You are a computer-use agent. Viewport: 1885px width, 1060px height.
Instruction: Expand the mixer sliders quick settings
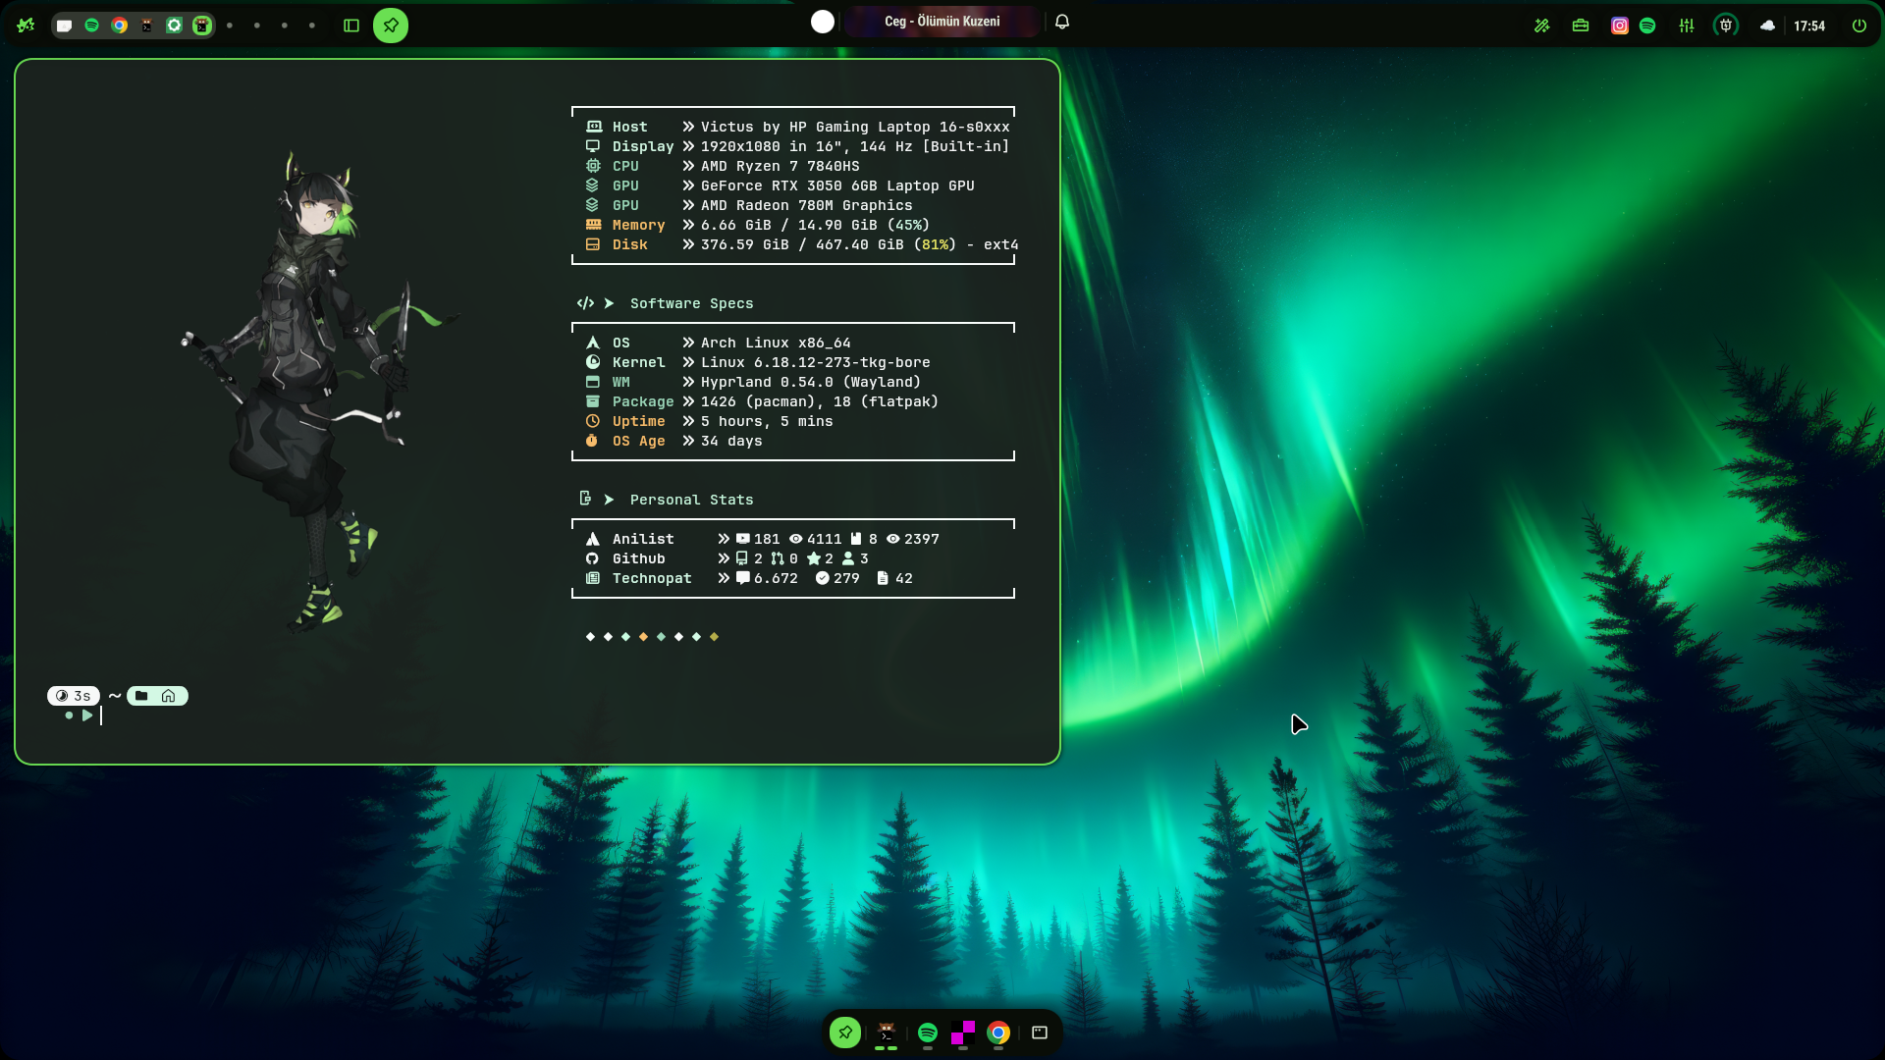1687,26
